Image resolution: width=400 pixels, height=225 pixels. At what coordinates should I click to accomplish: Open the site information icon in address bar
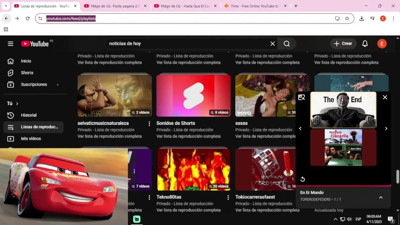point(40,19)
